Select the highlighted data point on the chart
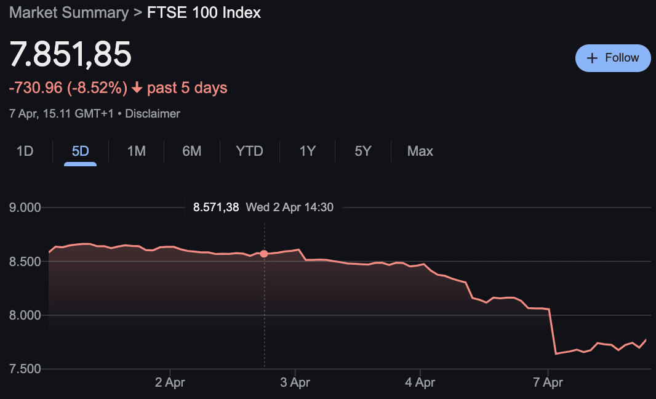The height and width of the screenshot is (399, 656). (264, 253)
